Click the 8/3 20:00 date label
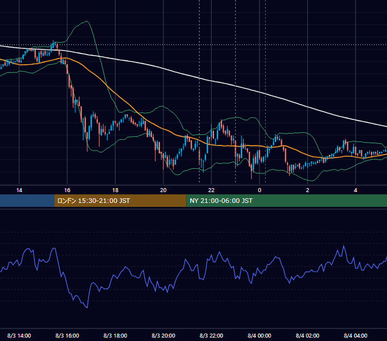The height and width of the screenshot is (341, 387). [x=163, y=335]
